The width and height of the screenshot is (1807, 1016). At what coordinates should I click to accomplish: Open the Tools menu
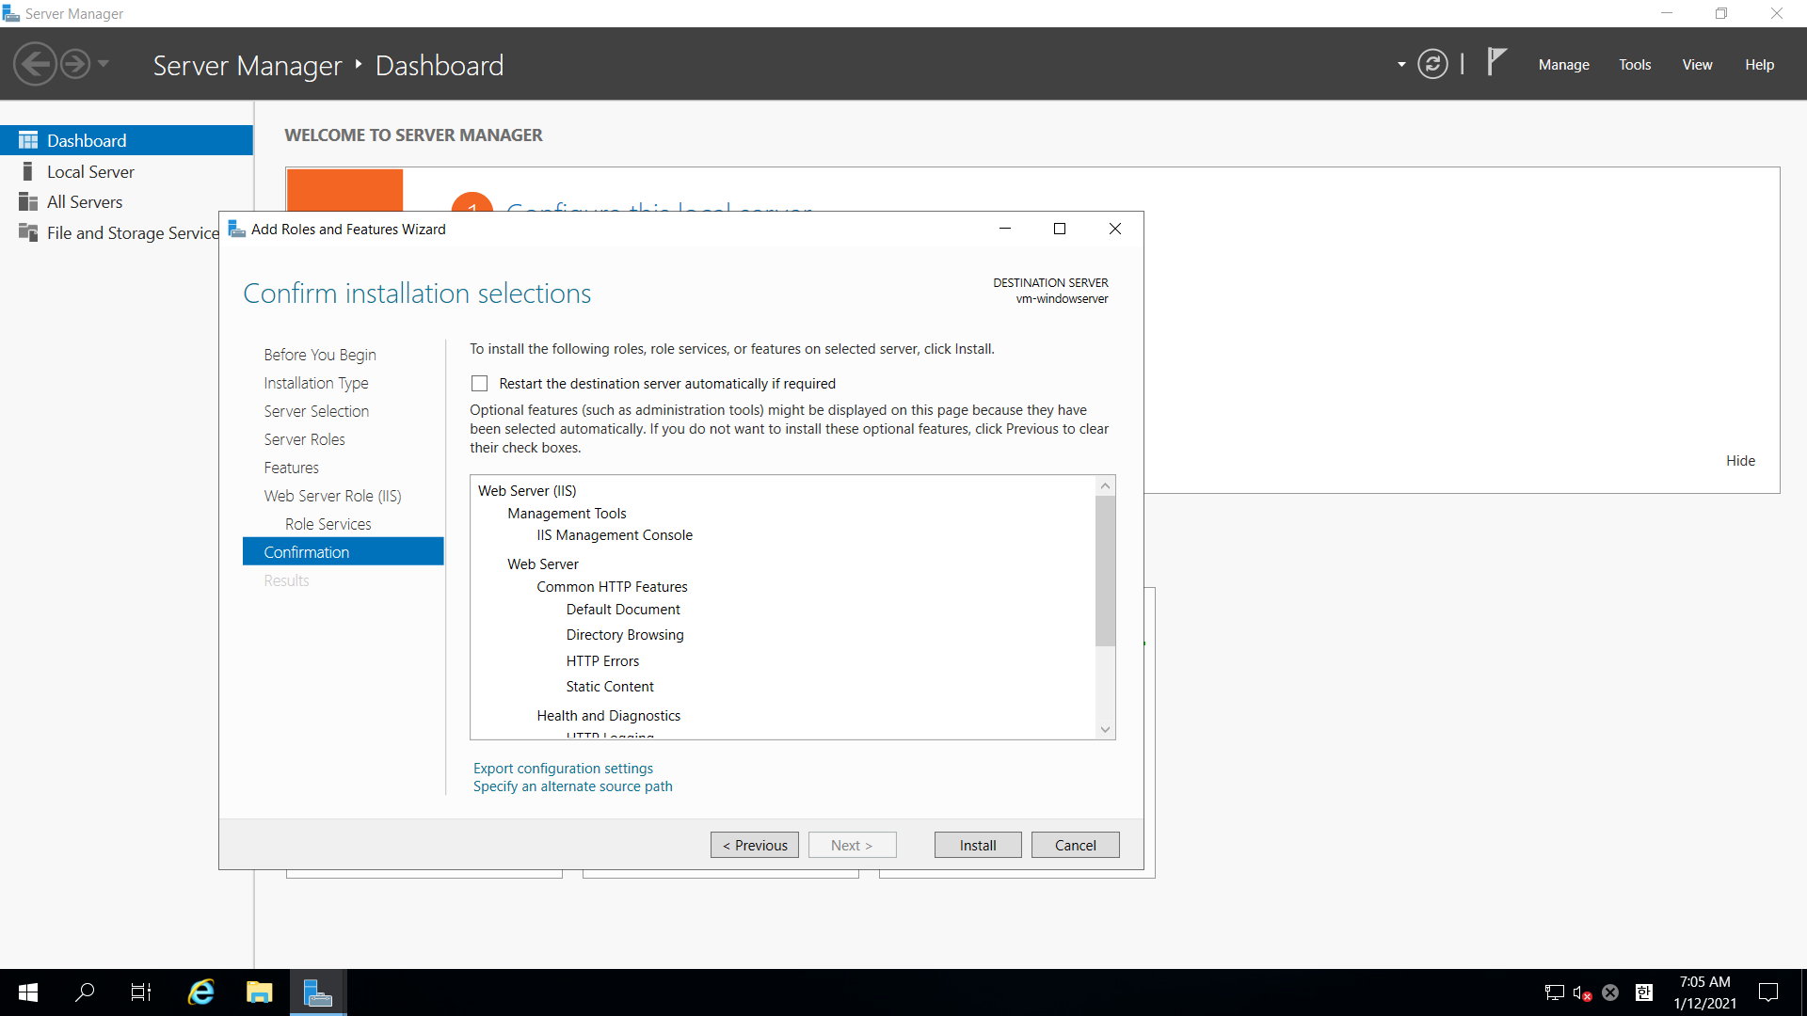click(x=1635, y=65)
